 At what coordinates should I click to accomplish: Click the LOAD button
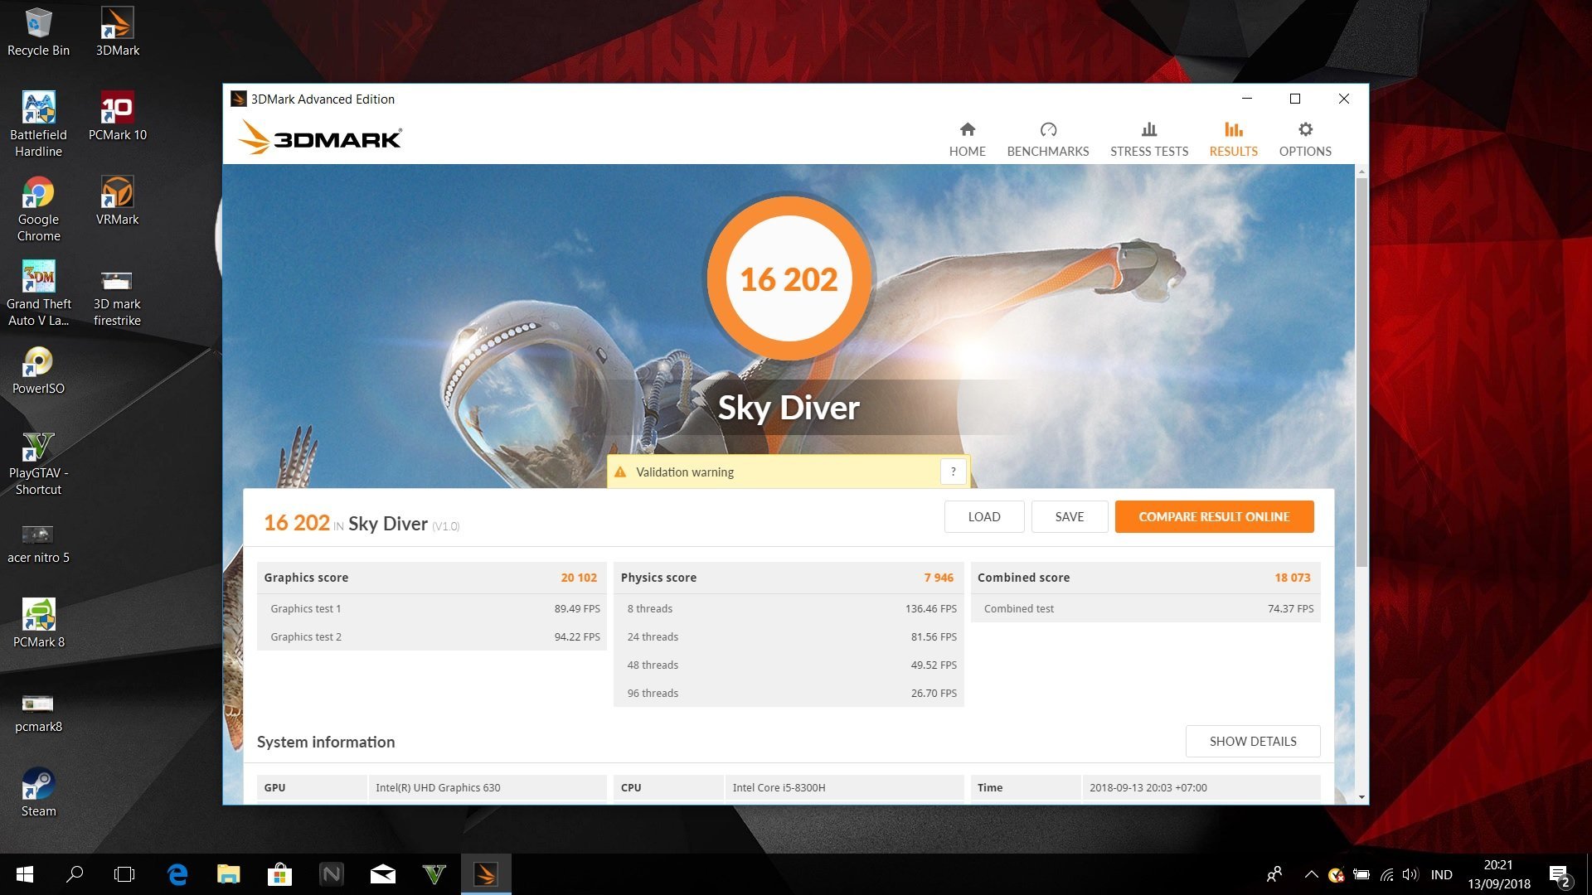pos(983,515)
